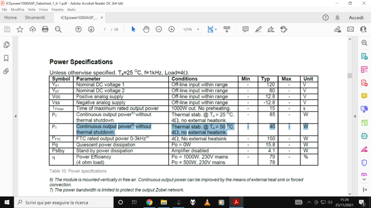Open Export PDF tool in right pane
Screen dimensions: 371x208
[x=365, y=56]
